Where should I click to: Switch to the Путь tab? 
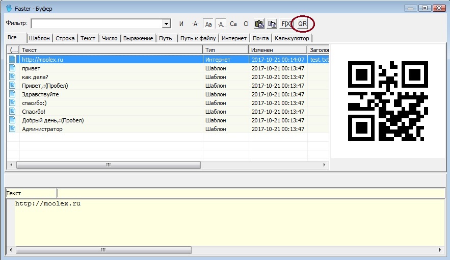click(166, 38)
